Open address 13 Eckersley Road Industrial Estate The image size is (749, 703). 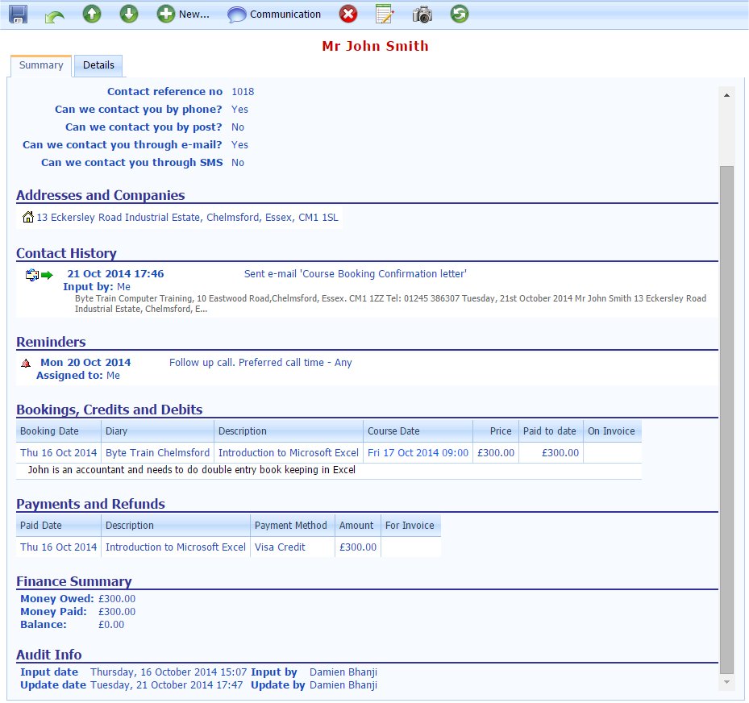[187, 218]
